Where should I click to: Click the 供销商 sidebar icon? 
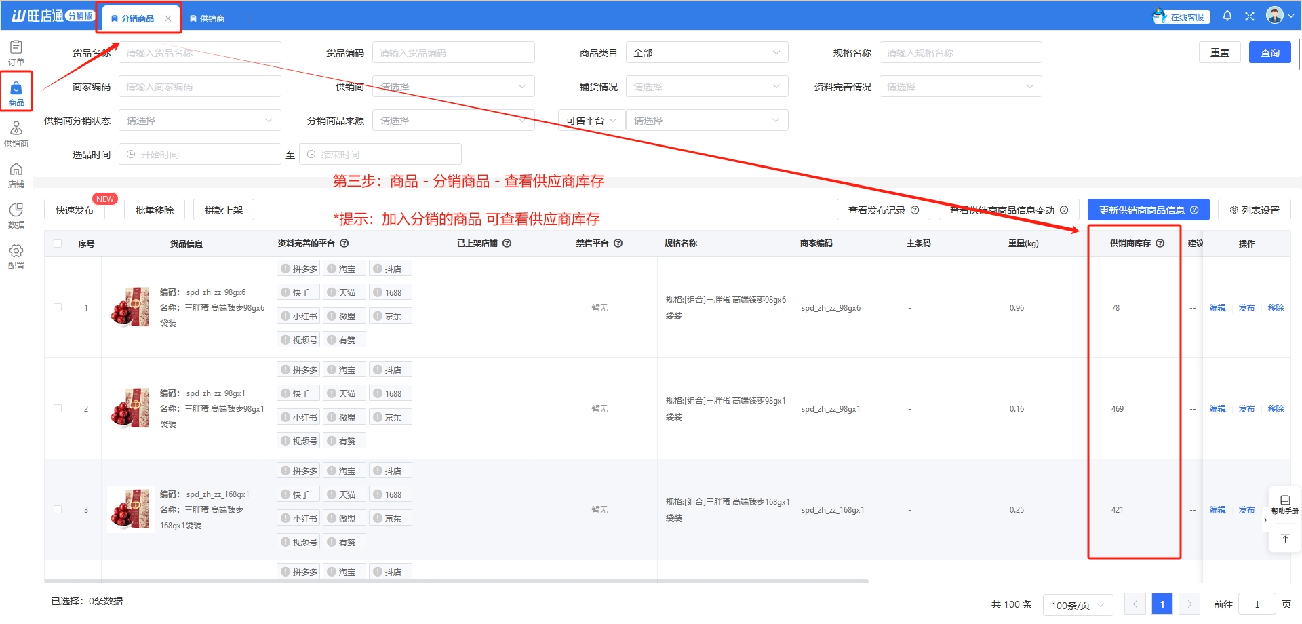point(16,134)
